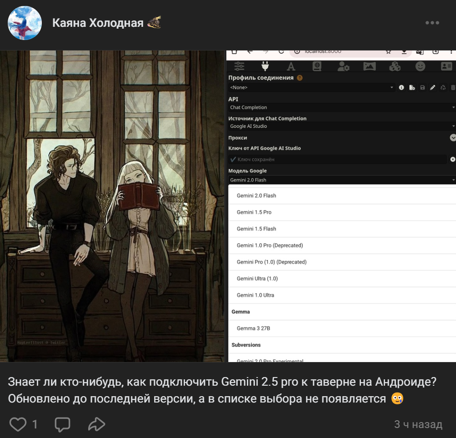The width and height of the screenshot is (456, 438).
Task: Share the post with arrow icon
Action: (x=96, y=424)
